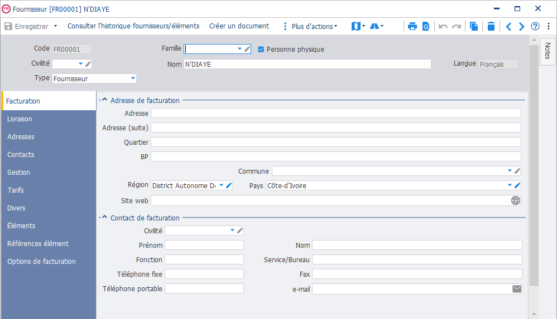
Task: Expand the Commune dropdown
Action: [x=510, y=171]
